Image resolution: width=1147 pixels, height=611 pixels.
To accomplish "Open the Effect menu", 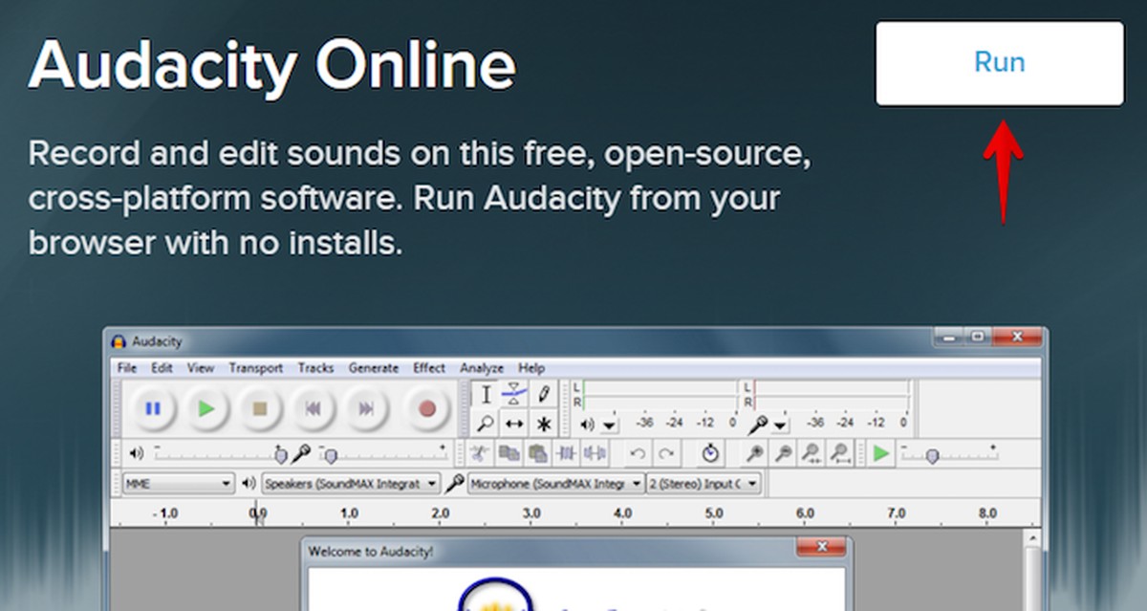I will 428,367.
